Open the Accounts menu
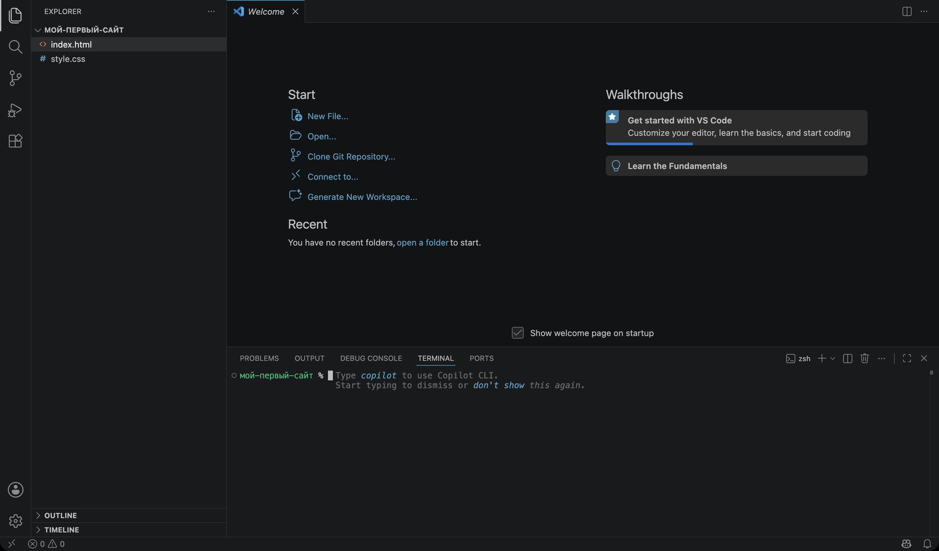The image size is (939, 551). [15, 489]
